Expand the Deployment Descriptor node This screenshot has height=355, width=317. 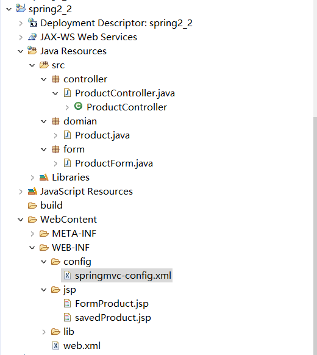(x=21, y=23)
